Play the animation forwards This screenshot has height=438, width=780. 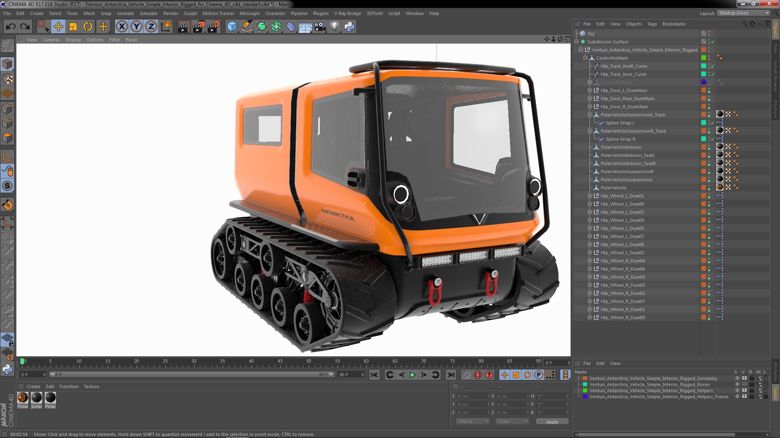[x=412, y=375]
